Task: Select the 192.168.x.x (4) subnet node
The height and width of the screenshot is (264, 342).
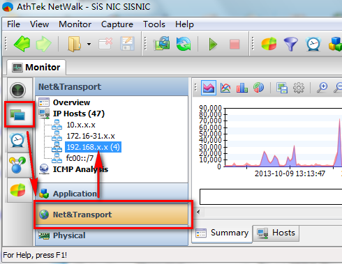Action: pos(93,147)
